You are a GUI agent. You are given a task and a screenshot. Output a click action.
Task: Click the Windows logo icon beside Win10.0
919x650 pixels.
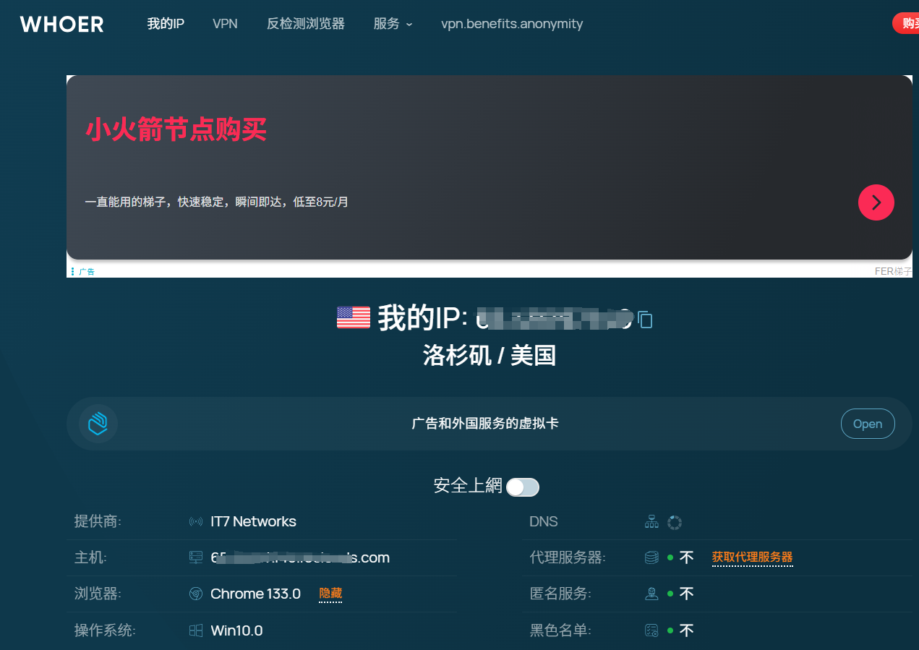pos(196,630)
